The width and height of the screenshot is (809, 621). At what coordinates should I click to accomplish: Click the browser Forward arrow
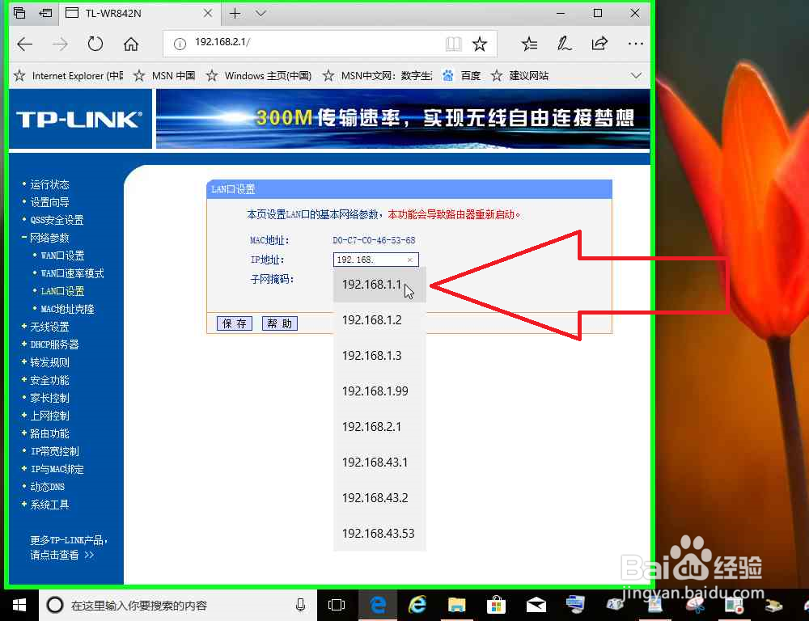(x=60, y=44)
